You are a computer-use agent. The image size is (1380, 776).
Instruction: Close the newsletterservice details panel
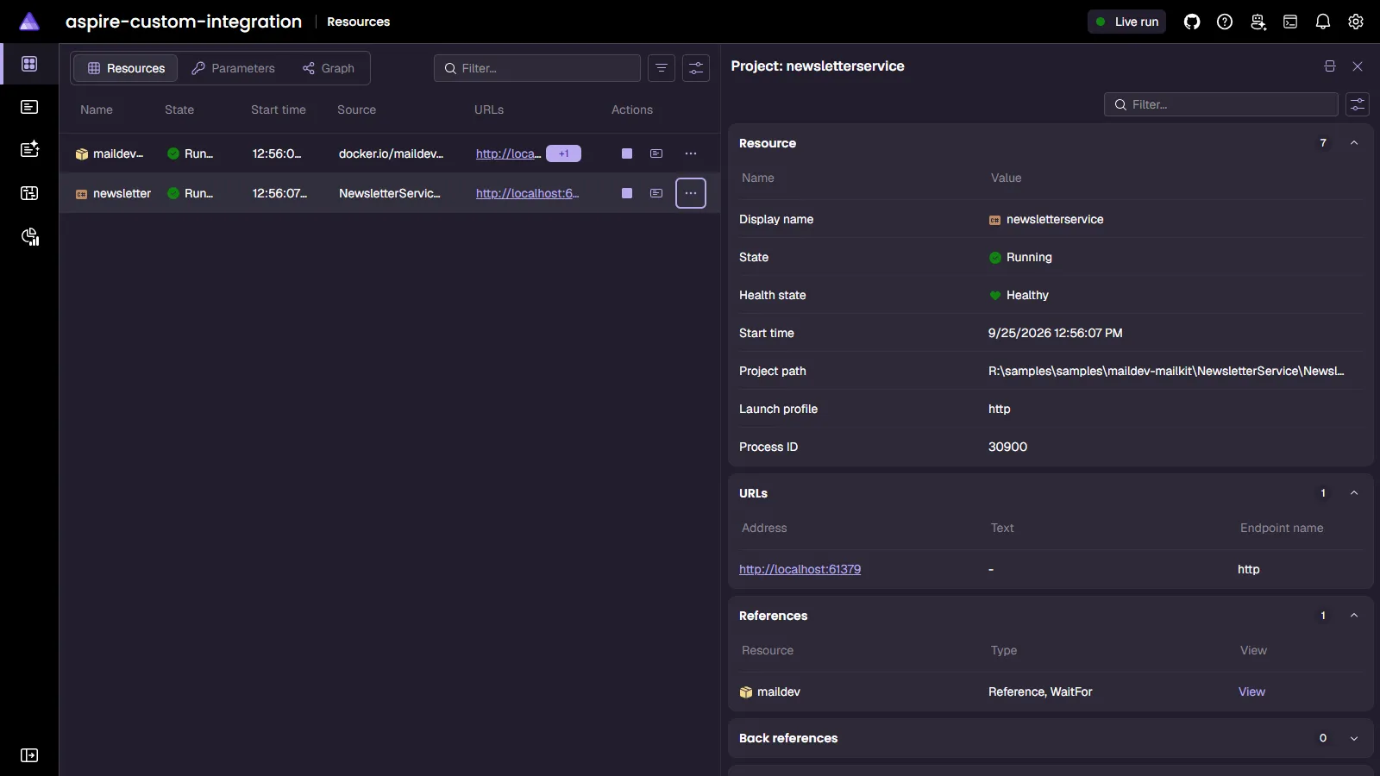(1358, 66)
